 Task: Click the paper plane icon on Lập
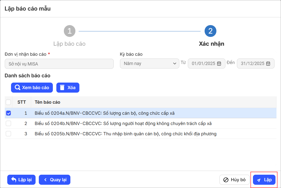[x=259, y=180]
